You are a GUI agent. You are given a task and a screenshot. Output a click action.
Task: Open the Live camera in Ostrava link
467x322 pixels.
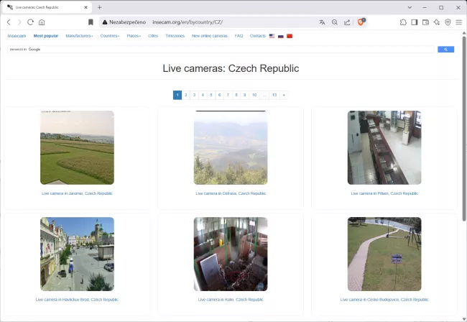(231, 193)
